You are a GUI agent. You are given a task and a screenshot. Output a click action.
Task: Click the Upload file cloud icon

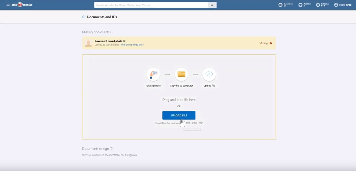click(209, 74)
